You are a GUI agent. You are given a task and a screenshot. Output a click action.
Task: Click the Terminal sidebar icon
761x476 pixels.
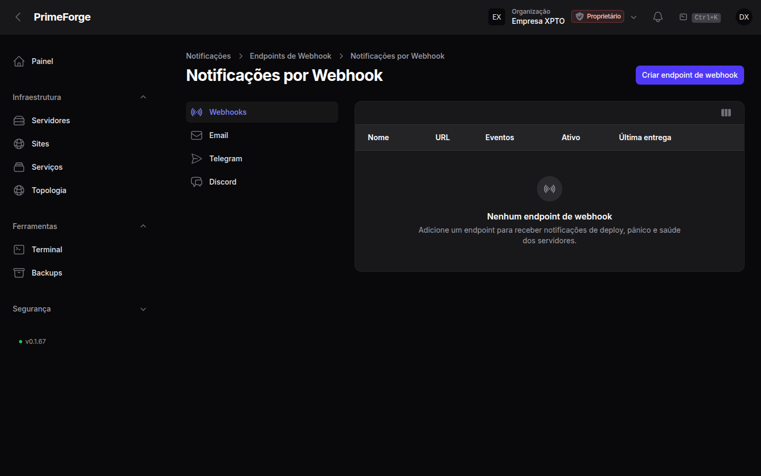coord(19,250)
